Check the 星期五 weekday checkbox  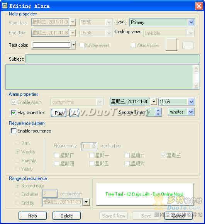pyautogui.click(x=91, y=164)
